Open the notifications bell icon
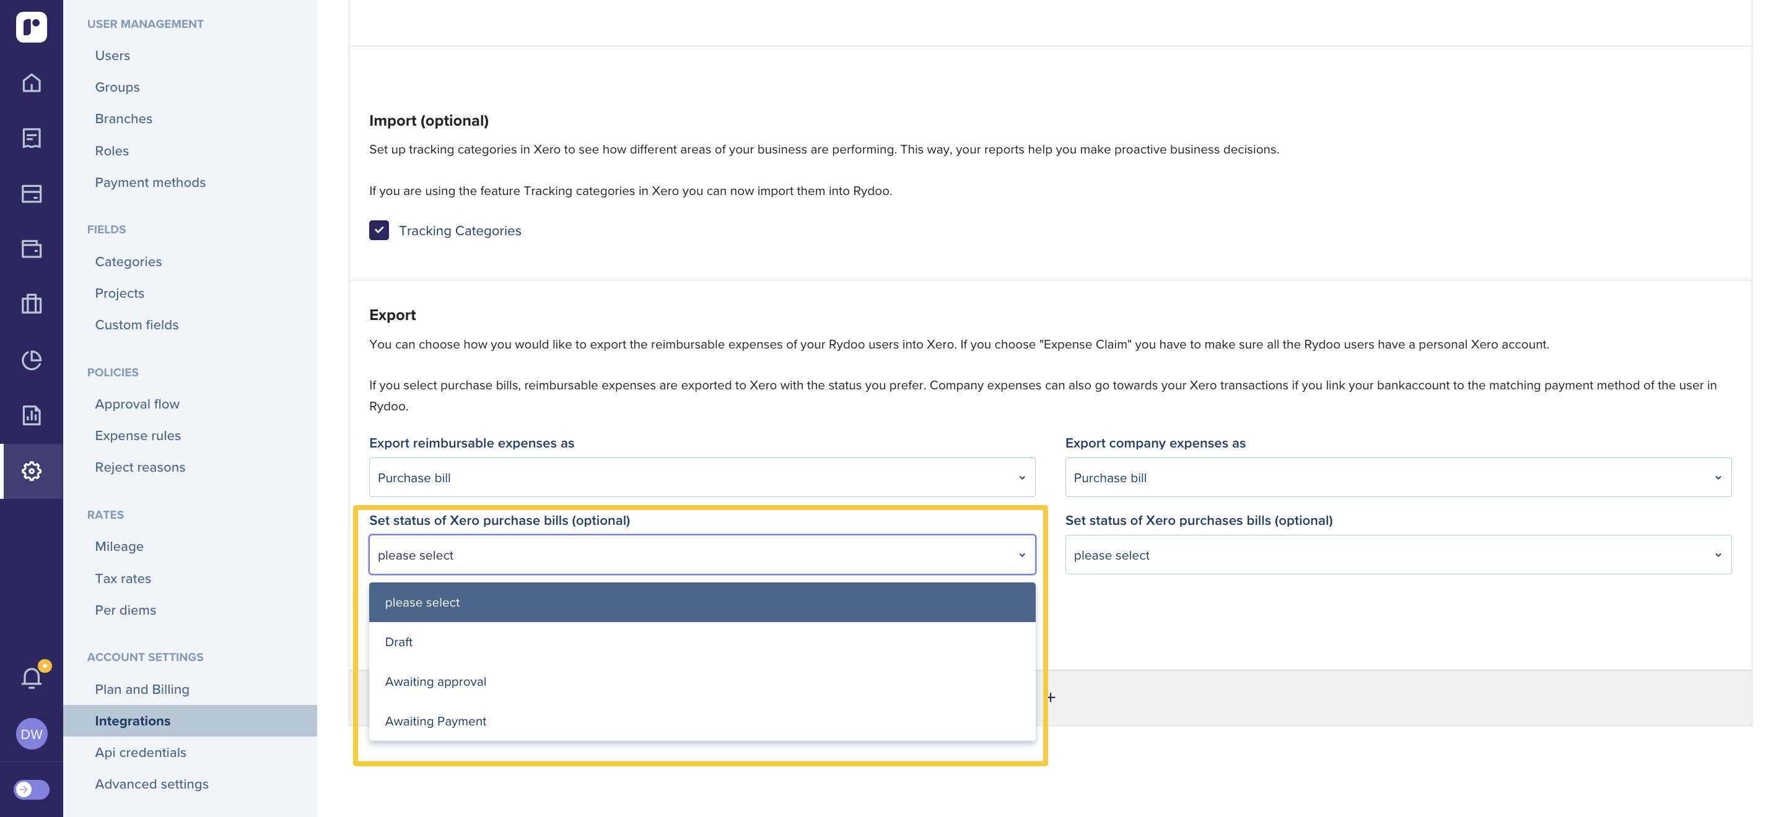Viewport: 1784px width, 817px height. 31,677
